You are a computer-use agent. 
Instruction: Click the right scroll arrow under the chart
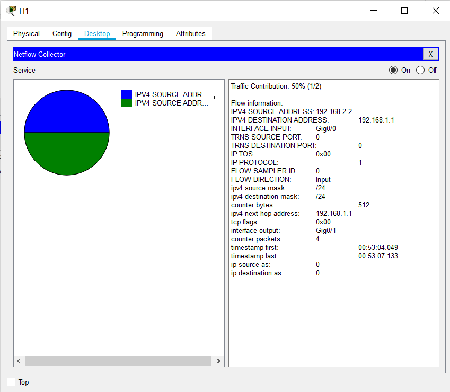(218, 361)
